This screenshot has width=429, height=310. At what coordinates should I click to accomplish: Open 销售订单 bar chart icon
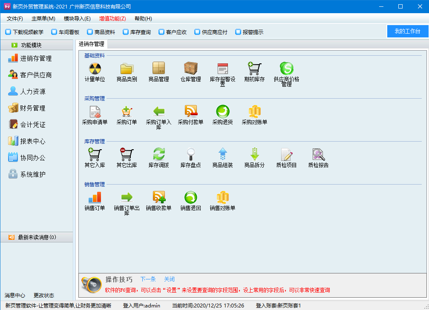[x=95, y=197]
